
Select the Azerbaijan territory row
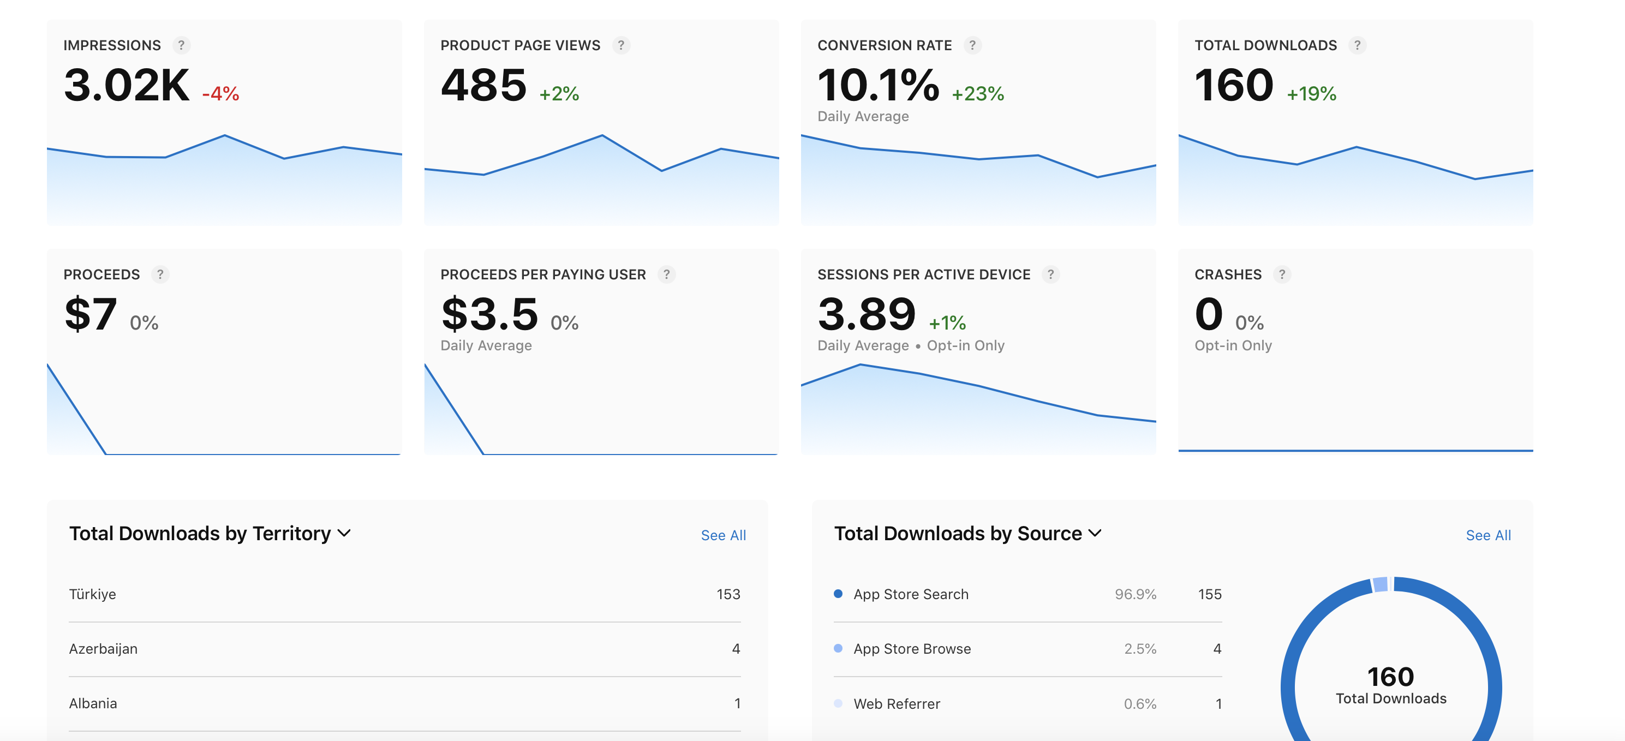(x=404, y=649)
